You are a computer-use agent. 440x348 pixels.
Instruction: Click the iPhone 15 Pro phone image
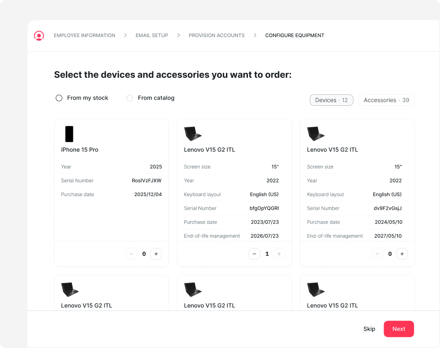pos(69,134)
